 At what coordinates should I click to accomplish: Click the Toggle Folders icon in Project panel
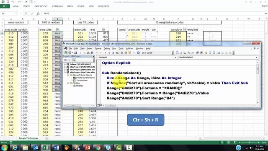coord(74,60)
